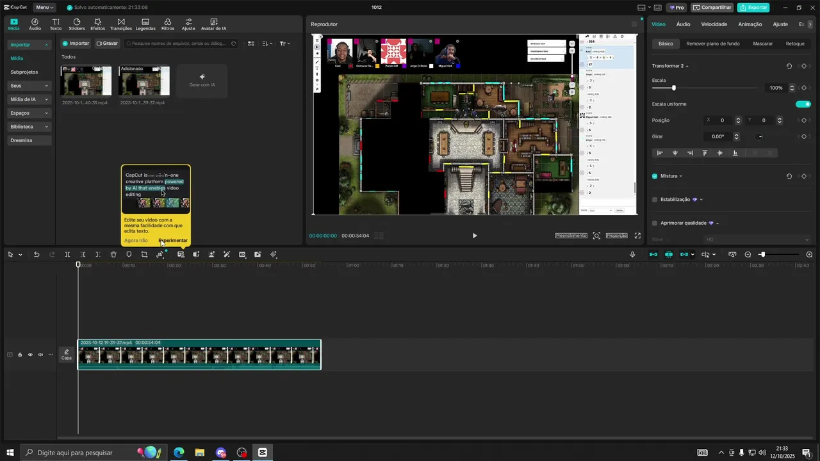Expand the Seus sidebar section
This screenshot has width=820, height=461.
(29, 86)
